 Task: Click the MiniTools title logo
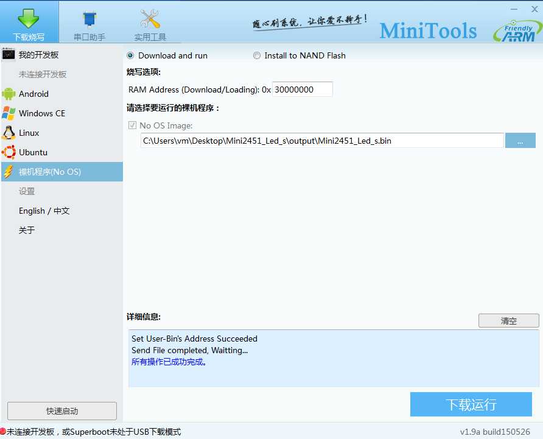[x=428, y=30]
